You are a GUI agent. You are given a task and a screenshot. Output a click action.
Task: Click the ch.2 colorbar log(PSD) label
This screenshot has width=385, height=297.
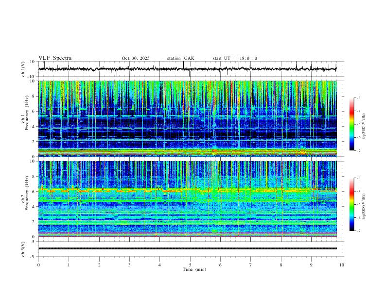click(x=364, y=206)
